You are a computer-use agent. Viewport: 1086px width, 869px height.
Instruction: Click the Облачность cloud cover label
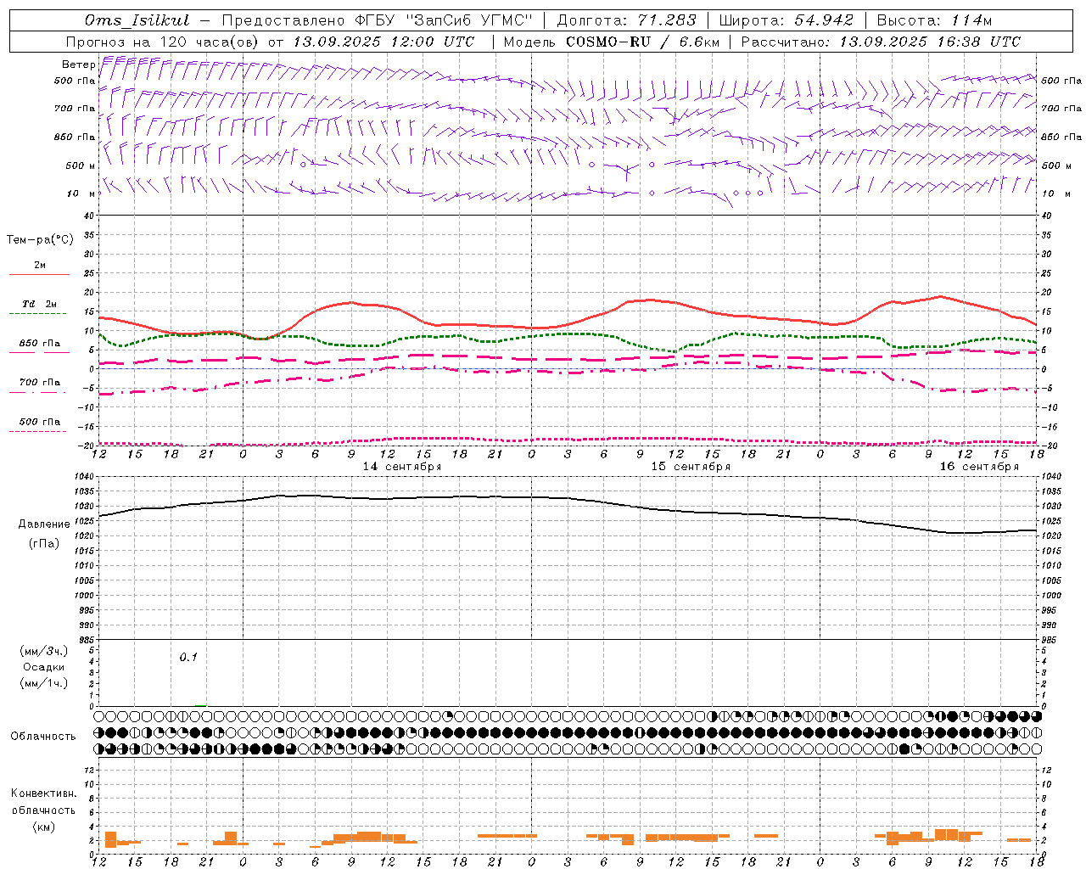click(x=43, y=736)
